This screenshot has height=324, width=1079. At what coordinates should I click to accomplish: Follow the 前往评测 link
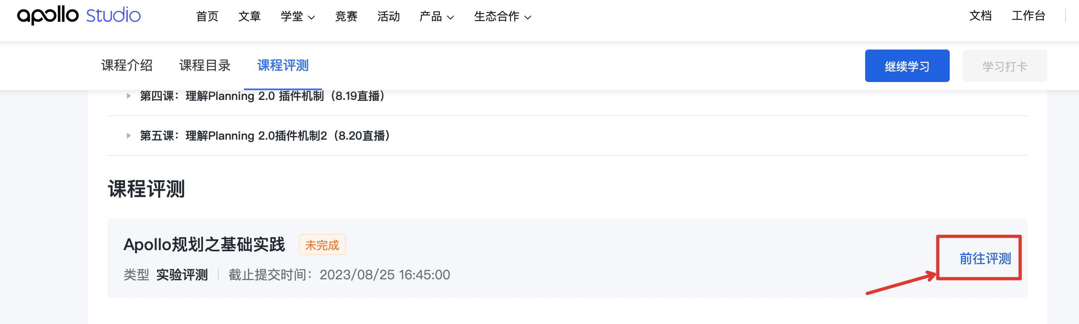click(x=985, y=258)
